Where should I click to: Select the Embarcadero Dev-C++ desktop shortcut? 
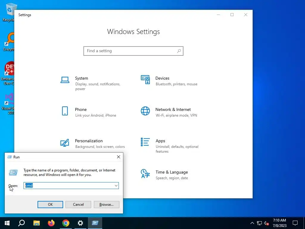[8, 73]
